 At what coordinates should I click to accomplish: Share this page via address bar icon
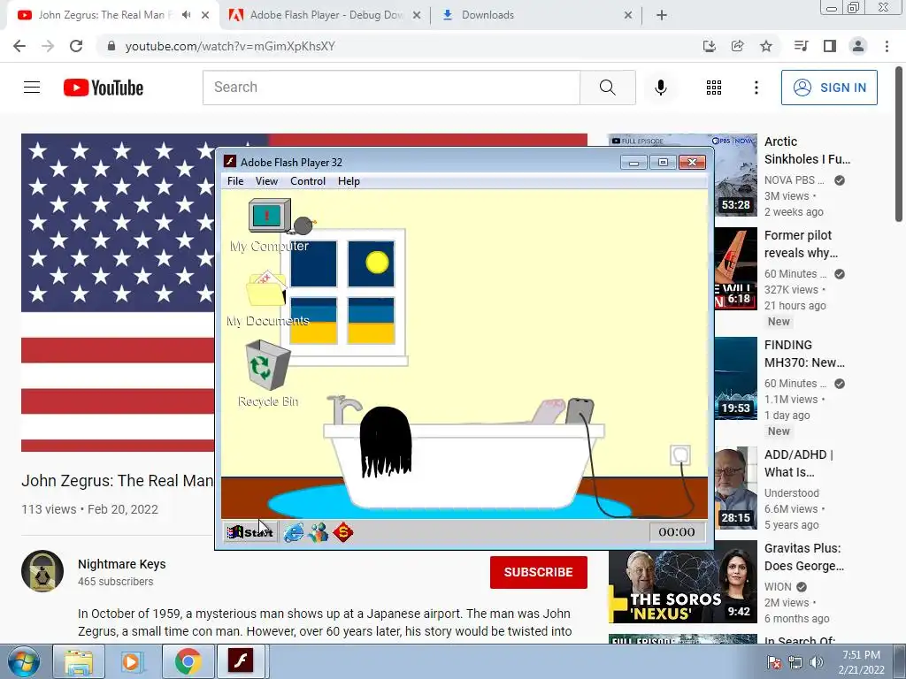click(737, 46)
